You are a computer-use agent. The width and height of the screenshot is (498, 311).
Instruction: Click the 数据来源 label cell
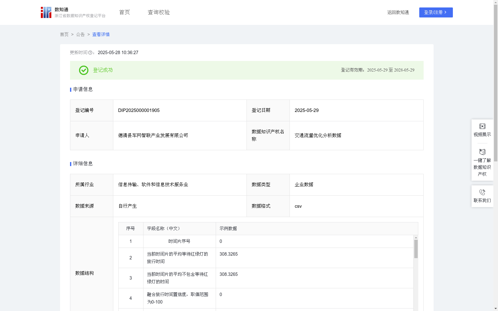pyautogui.click(x=92, y=206)
